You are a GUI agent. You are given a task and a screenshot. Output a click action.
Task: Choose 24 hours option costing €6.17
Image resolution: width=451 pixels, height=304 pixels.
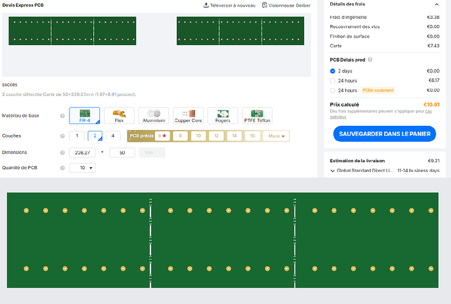tap(333, 81)
